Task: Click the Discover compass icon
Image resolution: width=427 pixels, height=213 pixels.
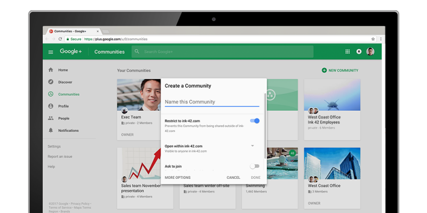Action: [51, 82]
